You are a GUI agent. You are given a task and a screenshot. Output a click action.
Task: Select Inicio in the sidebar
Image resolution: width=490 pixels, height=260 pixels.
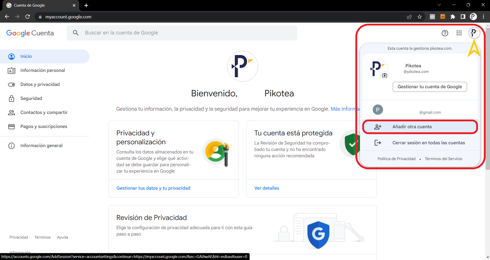pos(45,56)
